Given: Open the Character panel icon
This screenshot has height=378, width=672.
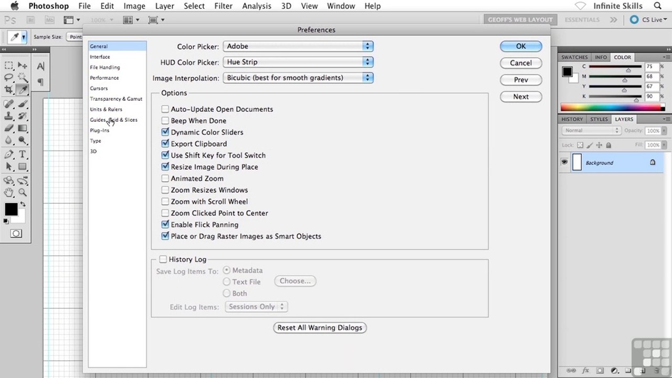Looking at the screenshot, I should [40, 66].
